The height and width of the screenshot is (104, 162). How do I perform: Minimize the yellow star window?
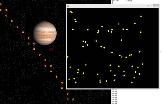(x=148, y=5)
